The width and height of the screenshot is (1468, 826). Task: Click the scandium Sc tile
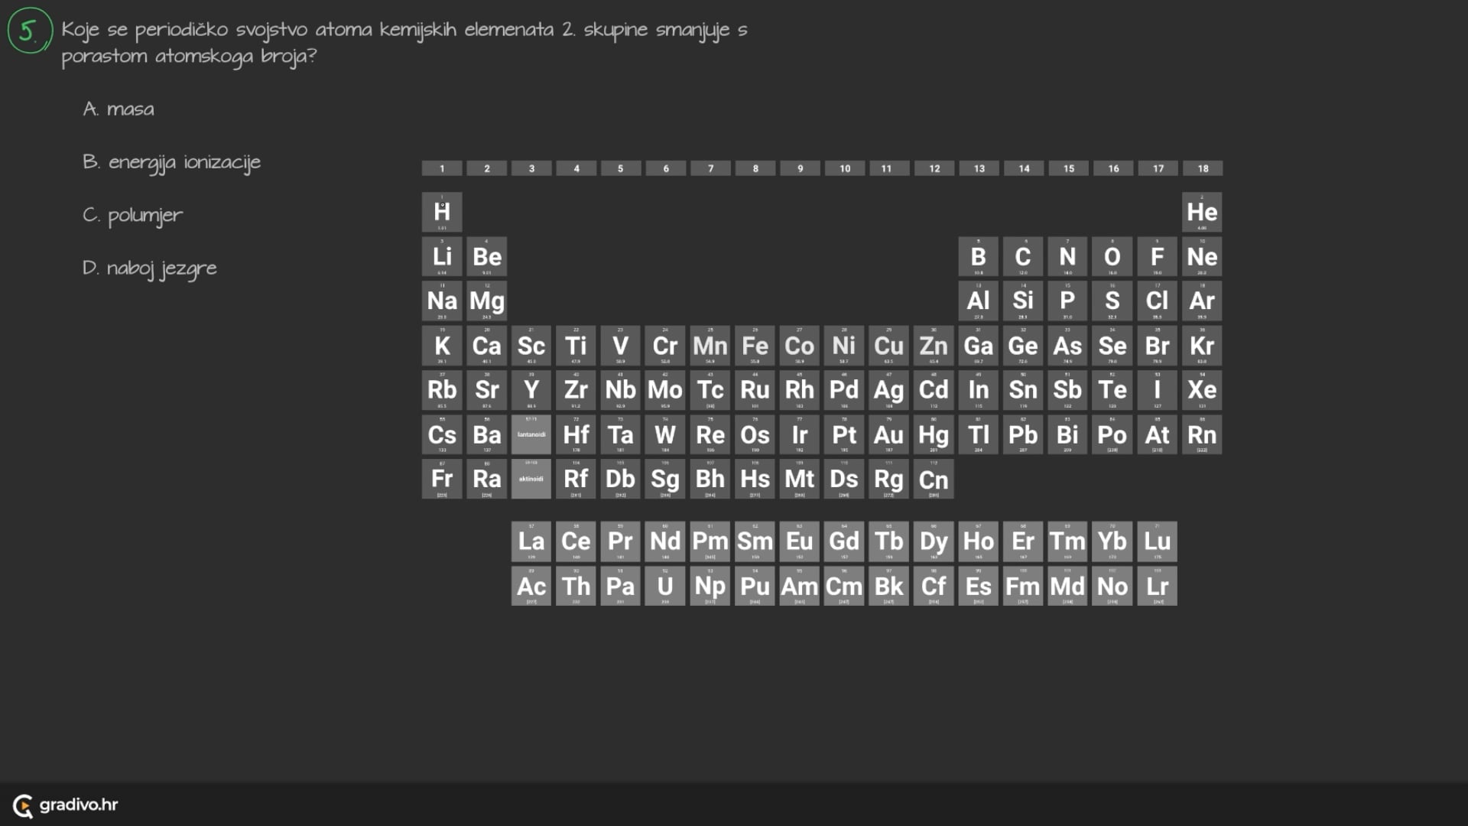point(531,346)
